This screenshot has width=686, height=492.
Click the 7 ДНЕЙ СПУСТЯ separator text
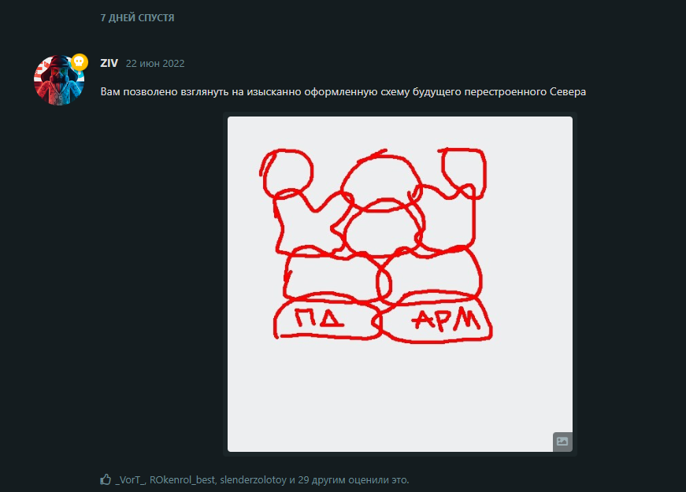click(137, 18)
